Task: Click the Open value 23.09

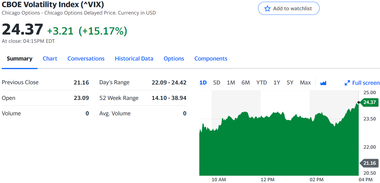Action: pyautogui.click(x=81, y=98)
